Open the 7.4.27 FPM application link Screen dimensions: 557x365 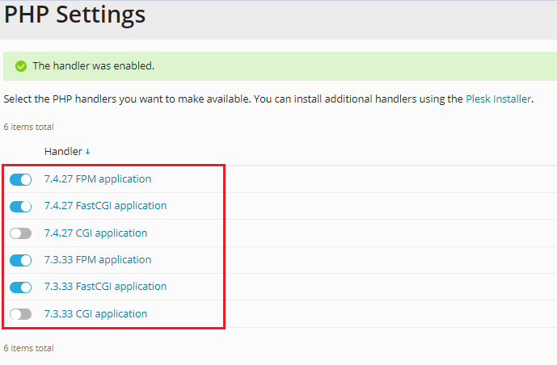tap(97, 179)
